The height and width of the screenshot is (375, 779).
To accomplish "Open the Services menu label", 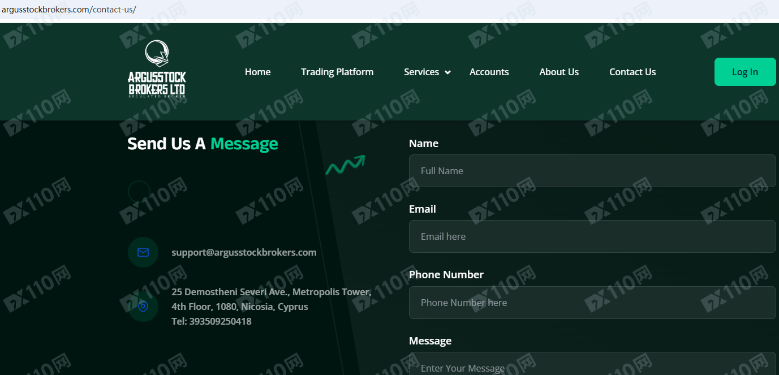I will [x=421, y=72].
